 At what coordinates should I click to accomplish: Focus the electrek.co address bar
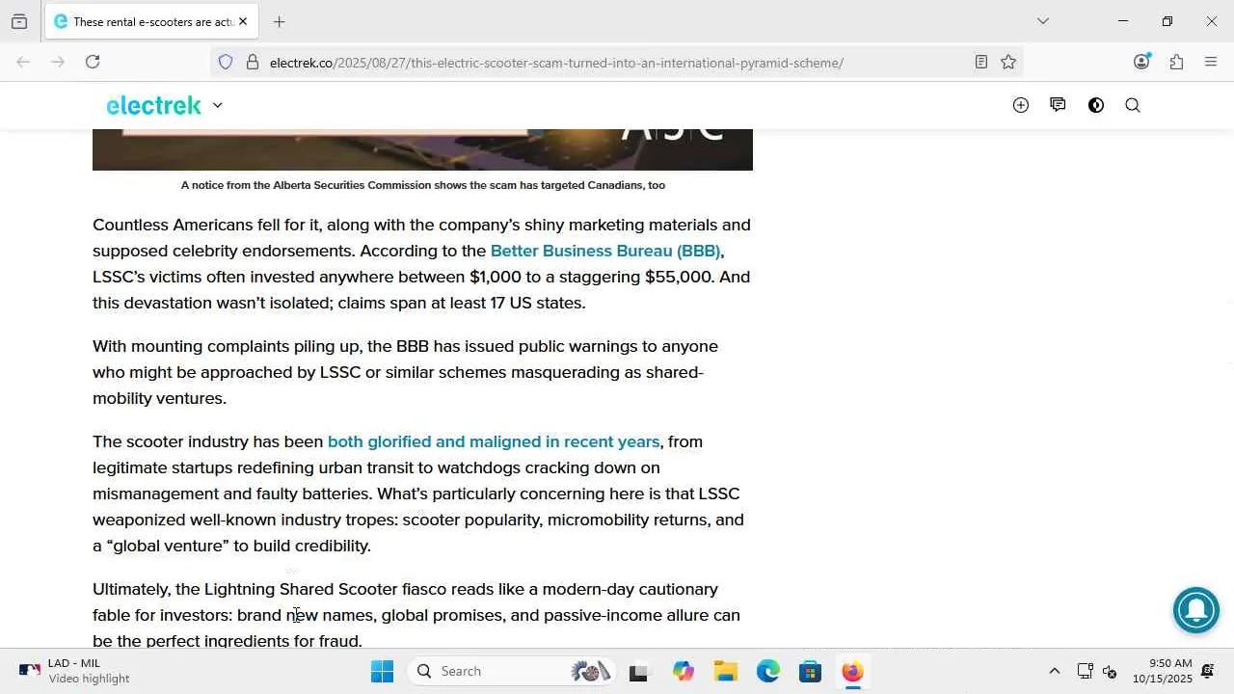tap(617, 63)
